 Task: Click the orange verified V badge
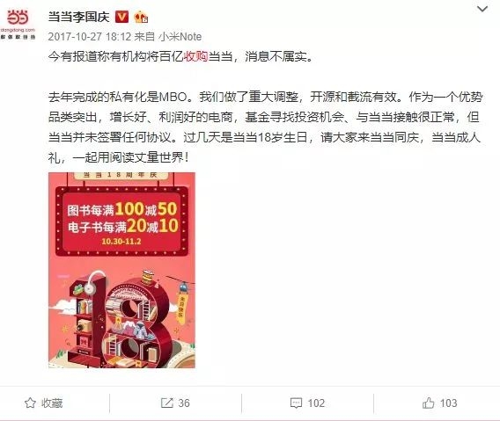click(121, 17)
